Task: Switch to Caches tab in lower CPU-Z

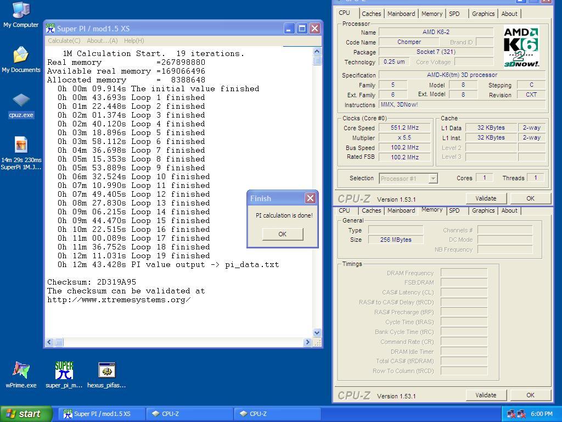Action: (372, 210)
